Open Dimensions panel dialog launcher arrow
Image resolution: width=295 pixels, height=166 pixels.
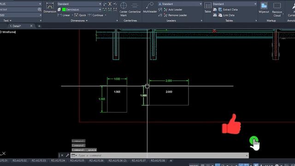117,20
